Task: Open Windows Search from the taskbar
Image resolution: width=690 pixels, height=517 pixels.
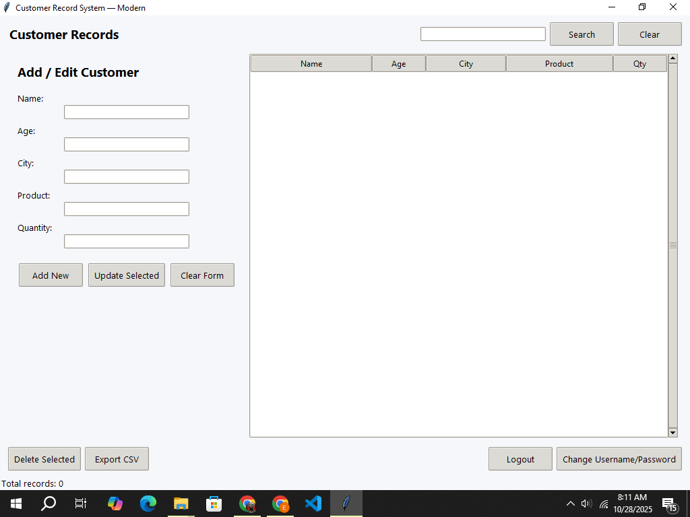Action: click(49, 504)
